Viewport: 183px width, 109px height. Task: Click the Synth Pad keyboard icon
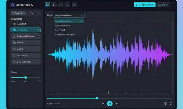pos(14,30)
